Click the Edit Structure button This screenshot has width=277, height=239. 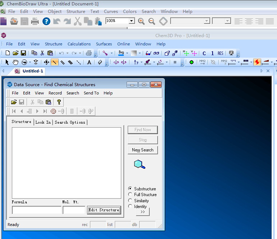pos(104,210)
